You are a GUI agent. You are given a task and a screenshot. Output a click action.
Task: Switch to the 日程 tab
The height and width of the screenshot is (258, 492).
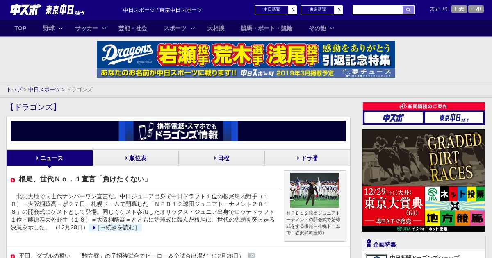click(x=221, y=158)
